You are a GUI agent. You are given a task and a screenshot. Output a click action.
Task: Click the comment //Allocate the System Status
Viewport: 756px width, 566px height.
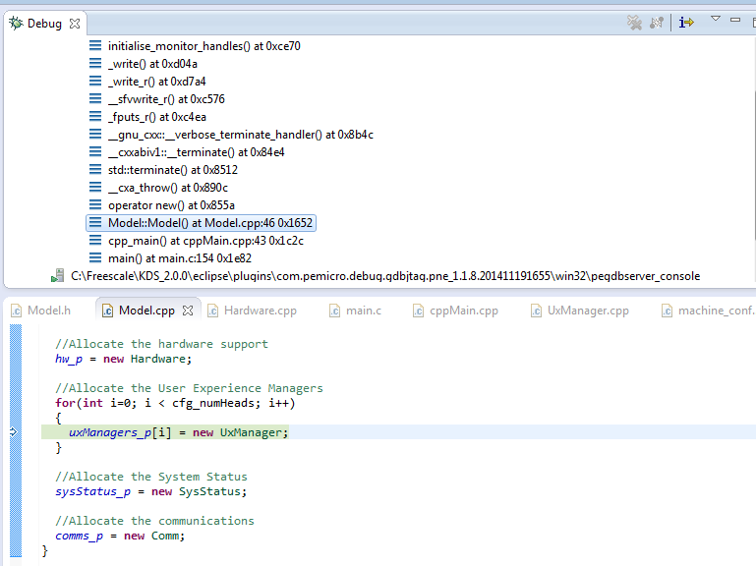point(151,477)
